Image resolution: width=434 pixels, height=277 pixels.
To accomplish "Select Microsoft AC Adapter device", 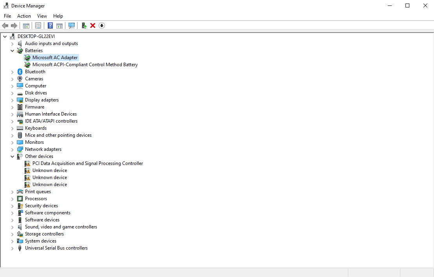I will click(x=55, y=58).
